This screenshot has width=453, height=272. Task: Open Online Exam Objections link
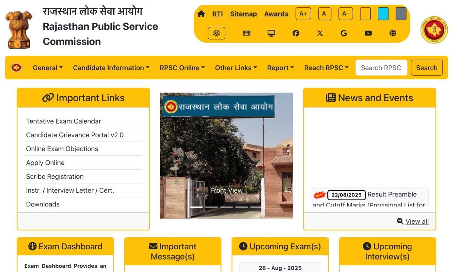tap(62, 149)
